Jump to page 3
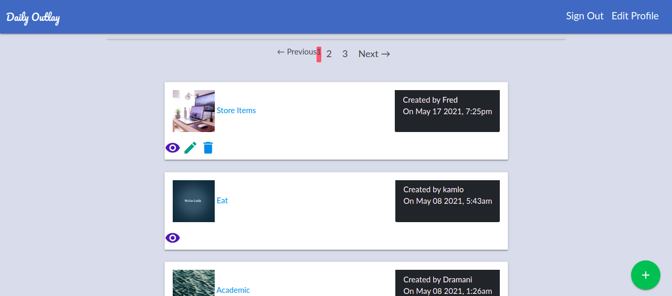 click(345, 54)
